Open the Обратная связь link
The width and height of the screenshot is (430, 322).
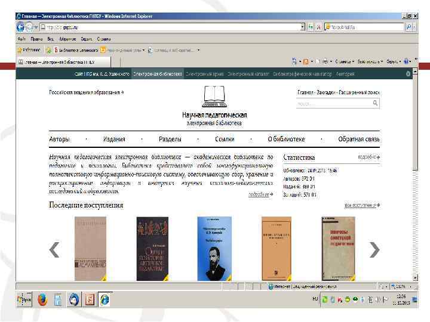pos(359,139)
